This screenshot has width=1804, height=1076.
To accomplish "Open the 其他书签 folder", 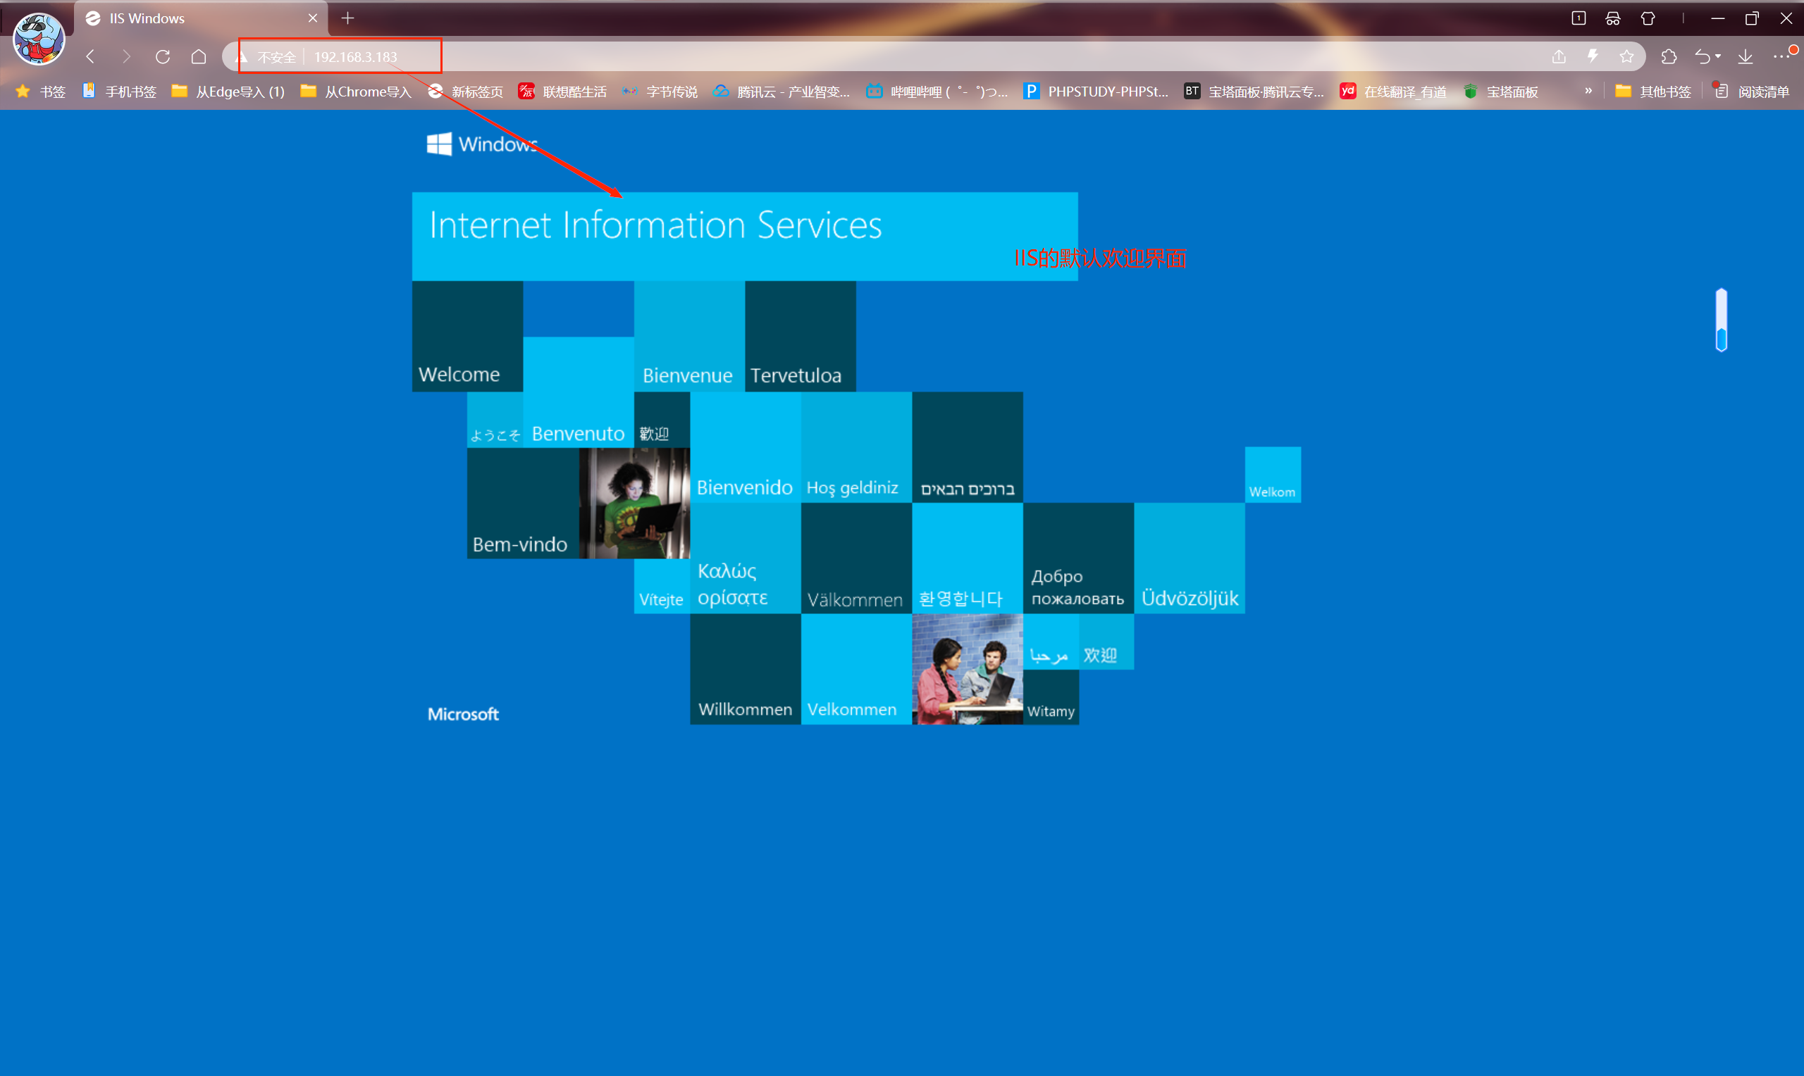I will [1653, 92].
